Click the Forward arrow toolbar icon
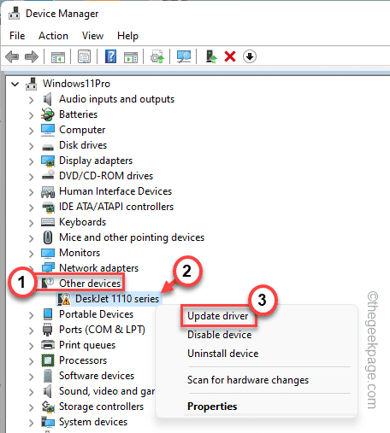 point(32,56)
